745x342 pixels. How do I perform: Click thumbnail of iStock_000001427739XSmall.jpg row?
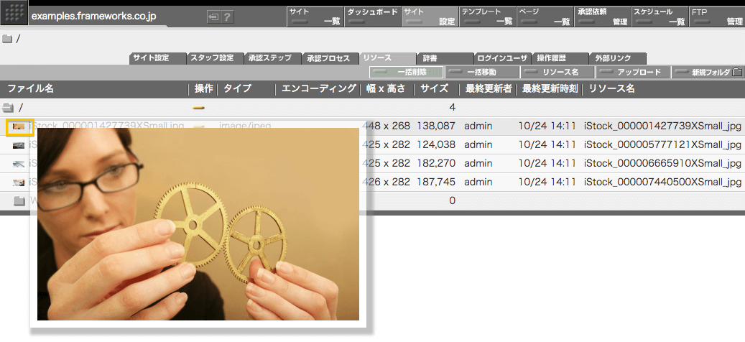coord(19,126)
